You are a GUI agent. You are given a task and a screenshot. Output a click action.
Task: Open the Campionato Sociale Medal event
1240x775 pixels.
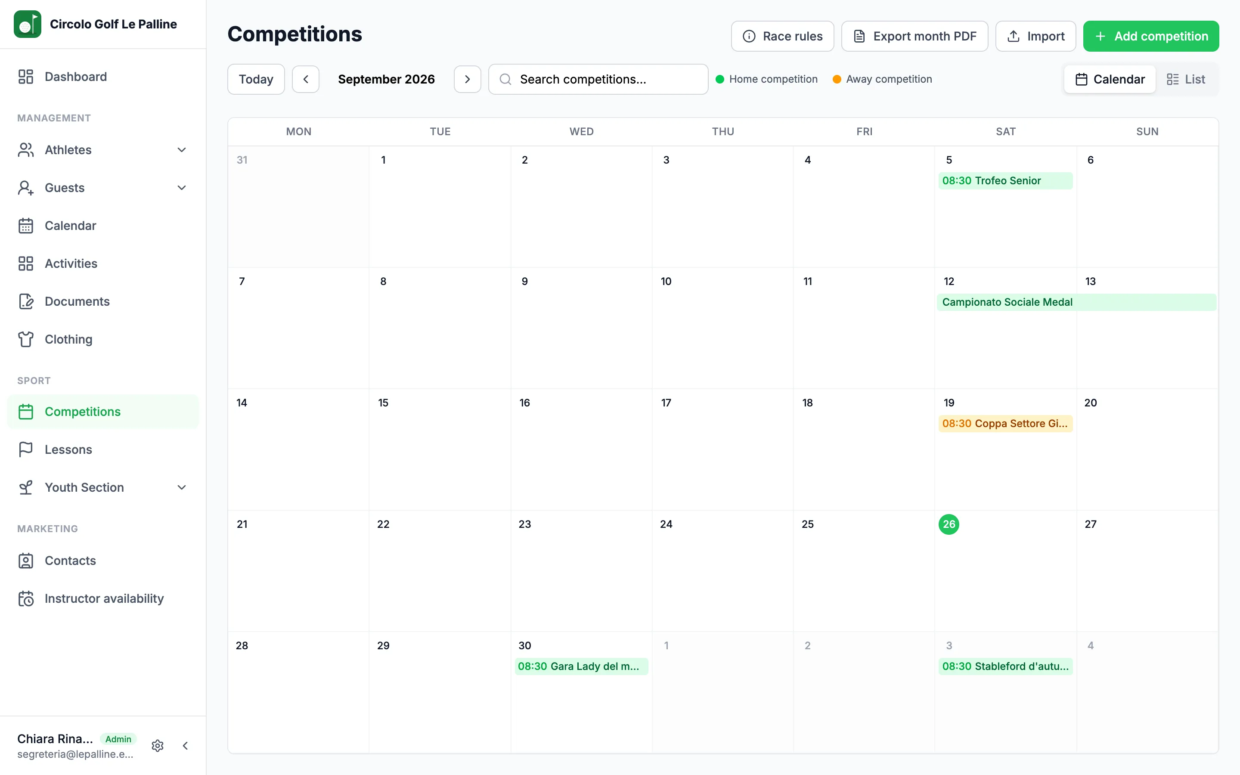click(x=1077, y=302)
